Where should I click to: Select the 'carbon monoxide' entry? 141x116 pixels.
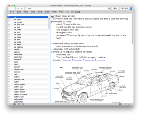pyautogui.click(x=28, y=94)
